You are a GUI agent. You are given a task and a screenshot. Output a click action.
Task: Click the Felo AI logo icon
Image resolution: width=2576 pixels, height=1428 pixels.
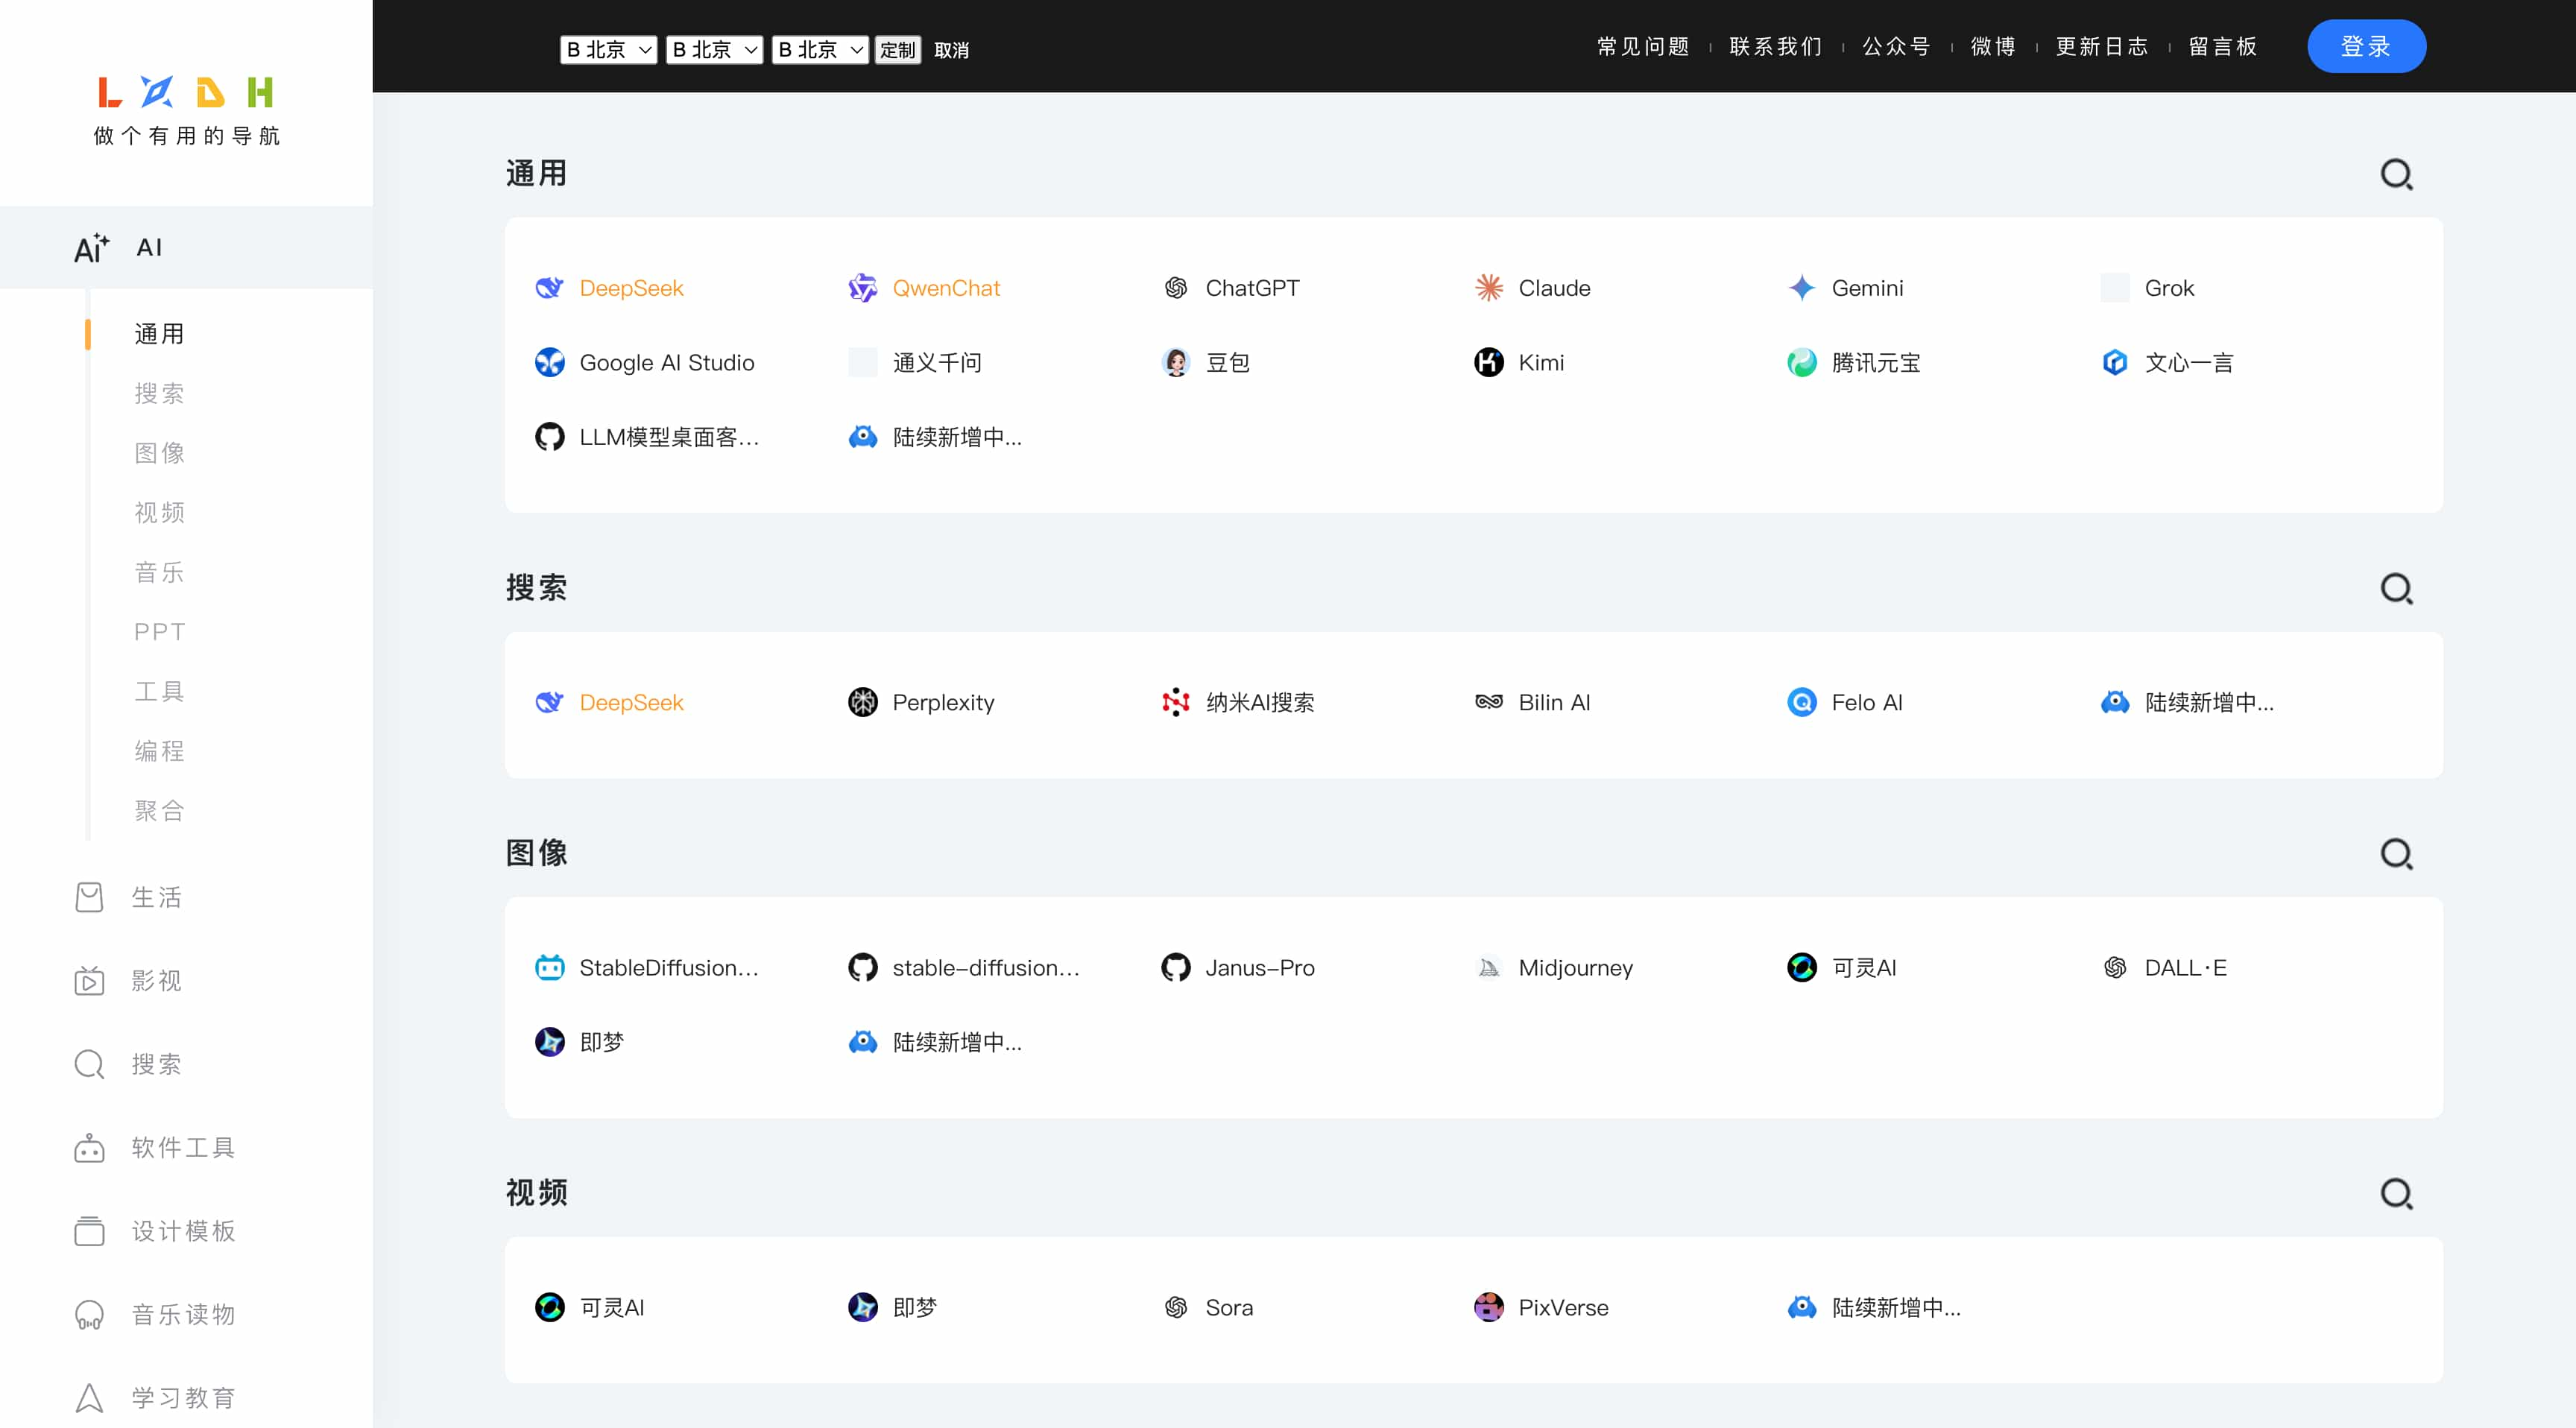[1801, 702]
